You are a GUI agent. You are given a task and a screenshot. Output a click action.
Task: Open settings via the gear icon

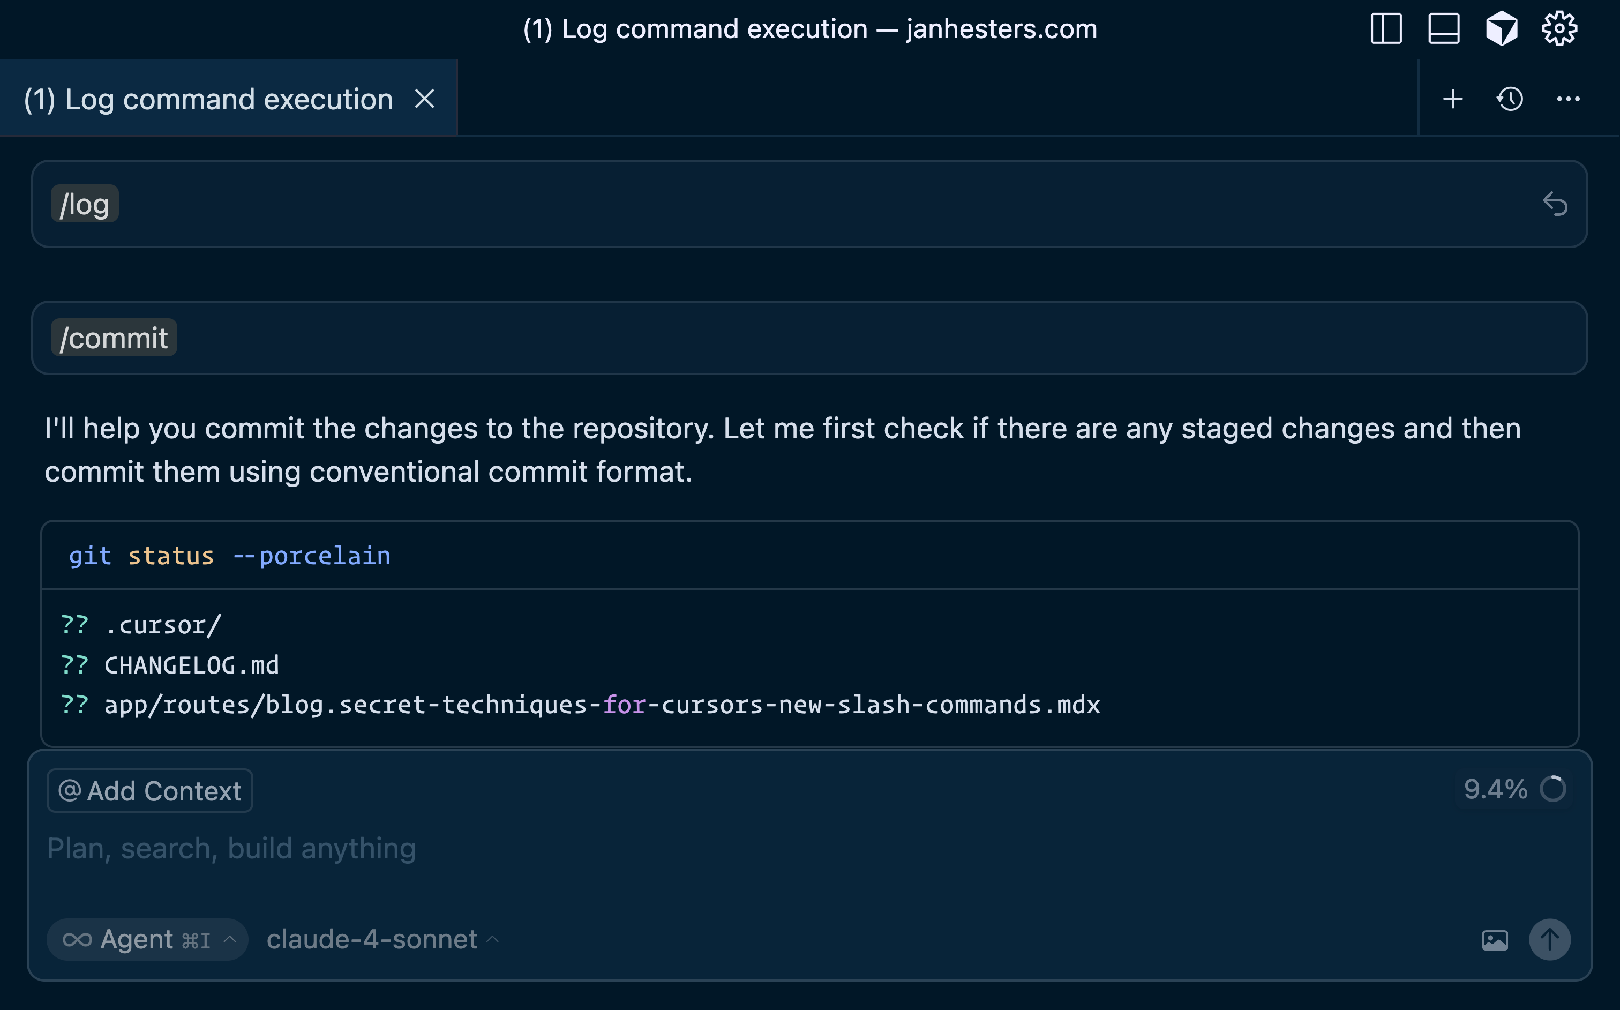(1558, 29)
